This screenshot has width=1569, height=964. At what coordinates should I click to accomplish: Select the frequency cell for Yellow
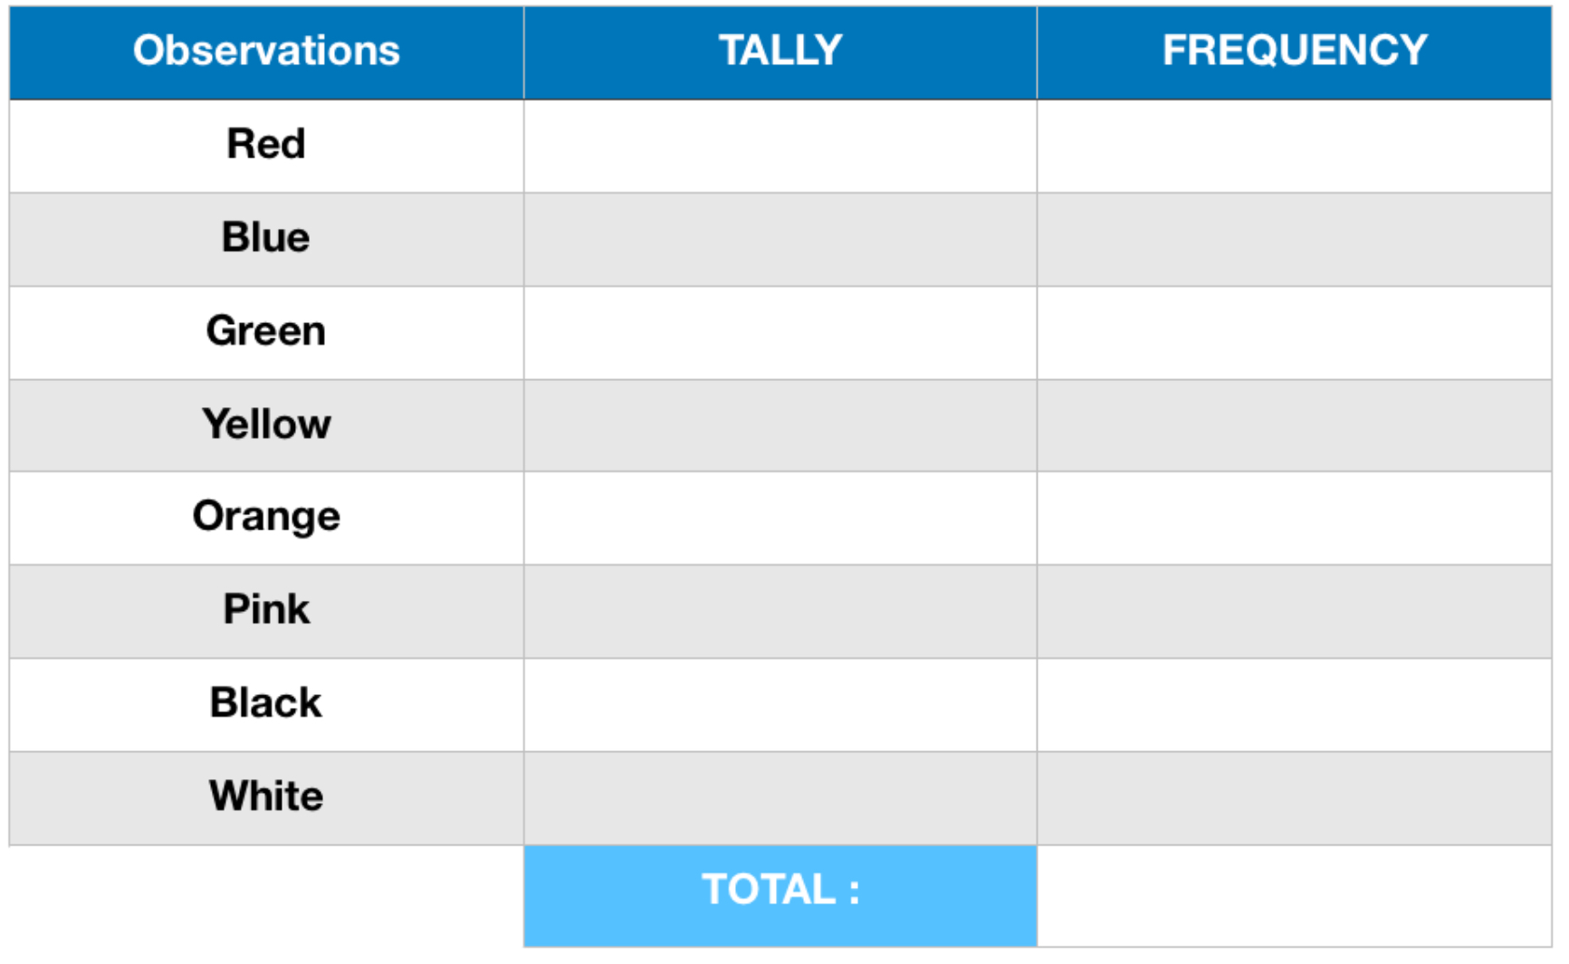1295,425
